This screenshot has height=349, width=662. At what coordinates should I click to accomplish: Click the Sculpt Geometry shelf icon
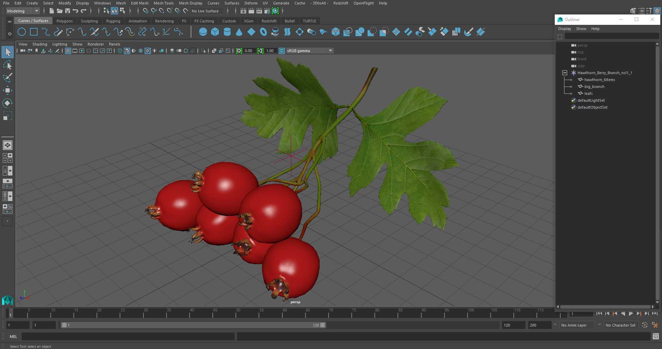coord(468,32)
